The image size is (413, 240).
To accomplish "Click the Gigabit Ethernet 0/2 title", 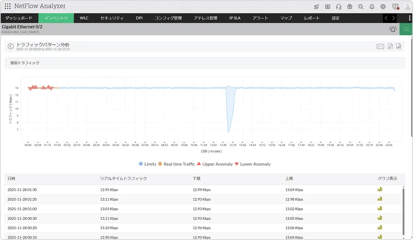I will point(22,27).
